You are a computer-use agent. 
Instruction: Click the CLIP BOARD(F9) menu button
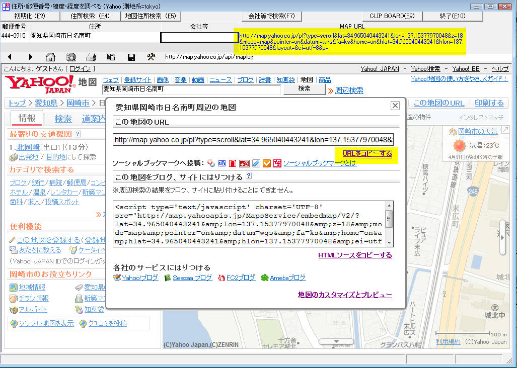pos(392,16)
